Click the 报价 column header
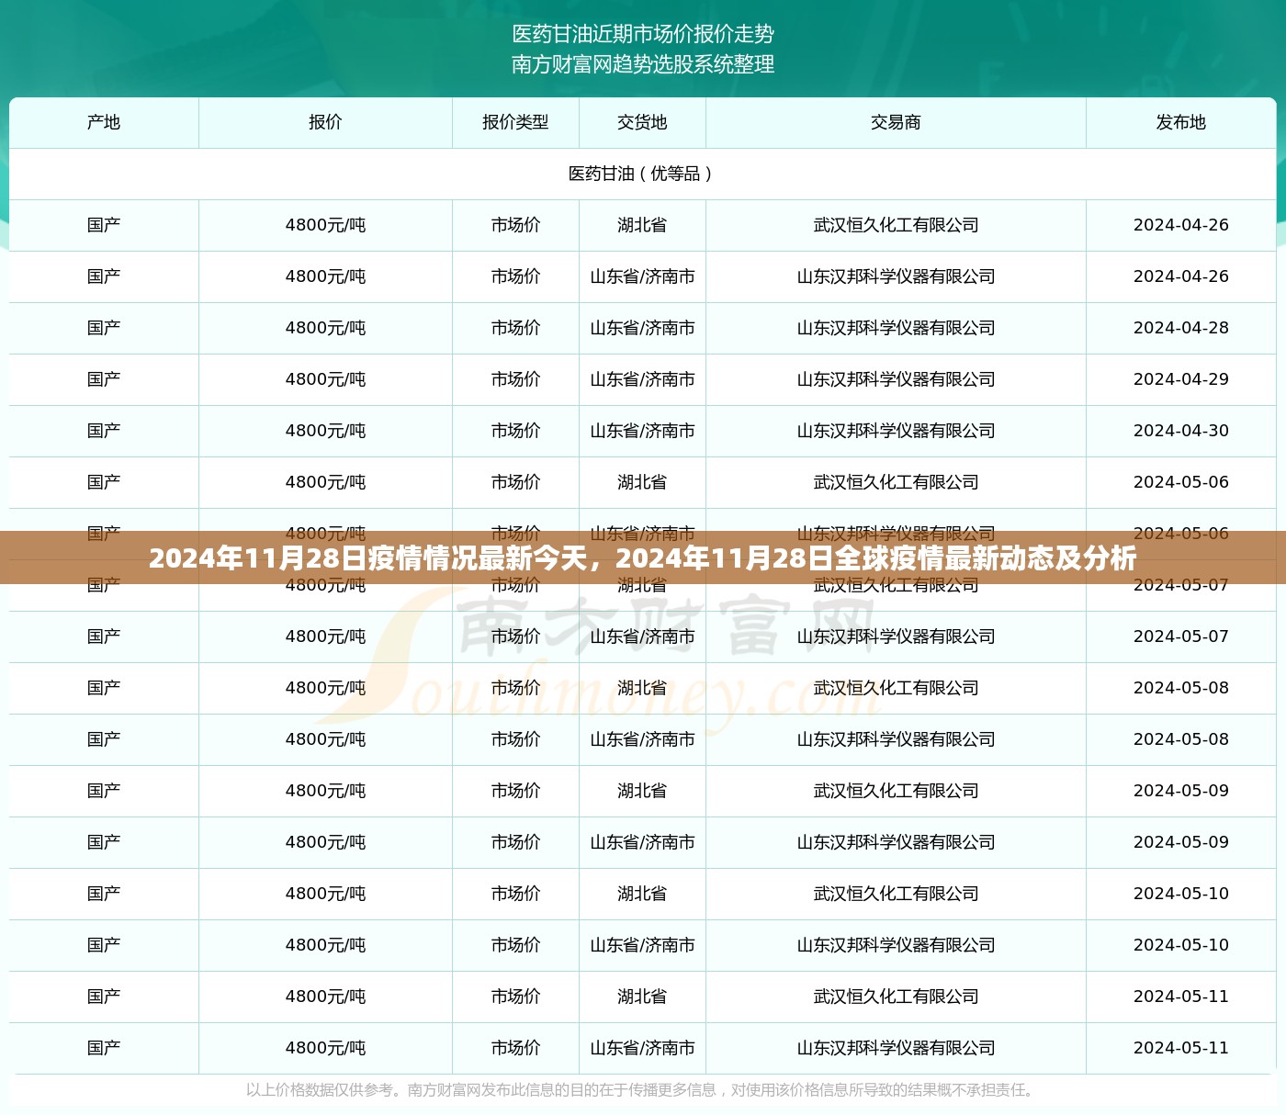The width and height of the screenshot is (1286, 1115). pyautogui.click(x=325, y=122)
